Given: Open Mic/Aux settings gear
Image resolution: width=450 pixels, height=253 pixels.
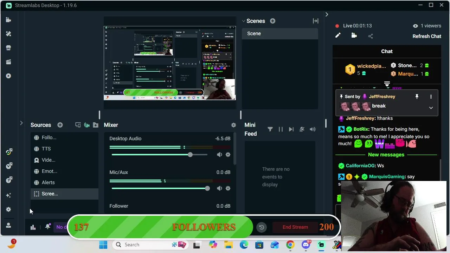Looking at the screenshot, I should 228,188.
